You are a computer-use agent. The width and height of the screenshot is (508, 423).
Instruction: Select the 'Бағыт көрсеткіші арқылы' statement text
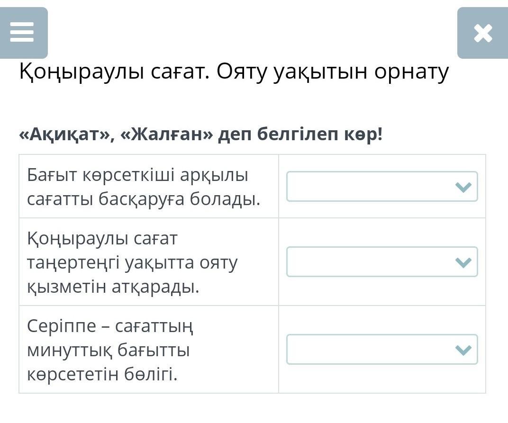point(137,175)
